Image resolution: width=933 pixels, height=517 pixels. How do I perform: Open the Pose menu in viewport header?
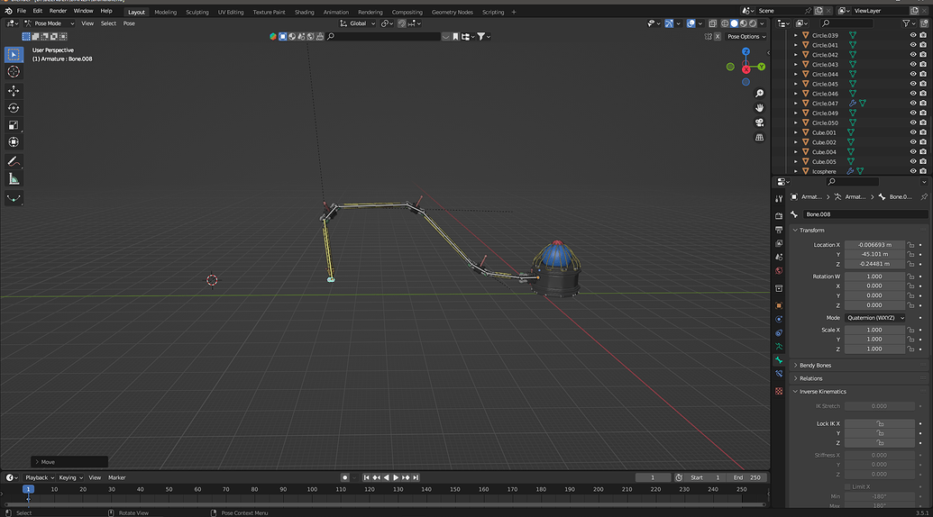coord(129,23)
